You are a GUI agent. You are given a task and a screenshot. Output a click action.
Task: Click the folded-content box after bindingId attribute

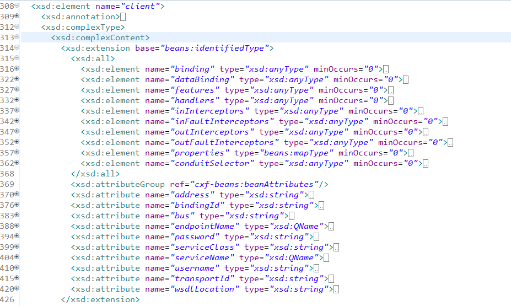pyautogui.click(x=321, y=206)
